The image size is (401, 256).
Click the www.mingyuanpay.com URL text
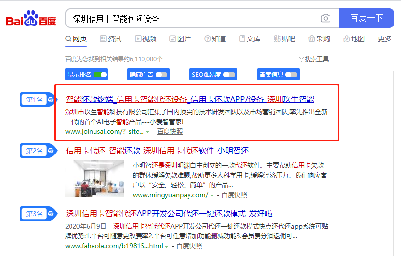pos(170,195)
